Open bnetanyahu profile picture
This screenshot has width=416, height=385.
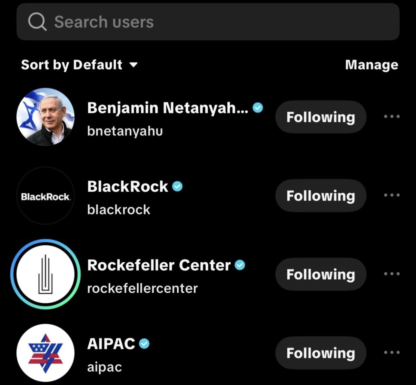coord(46,116)
